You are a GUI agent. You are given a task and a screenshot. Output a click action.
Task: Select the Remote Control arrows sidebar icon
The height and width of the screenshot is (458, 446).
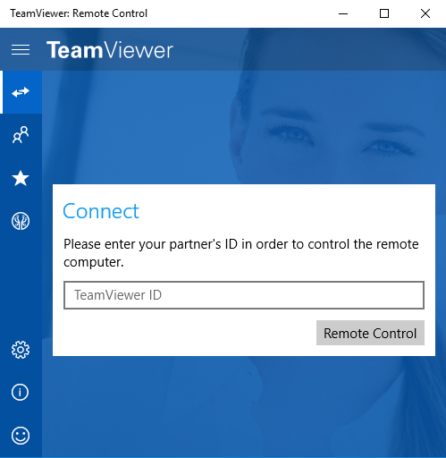(x=21, y=92)
